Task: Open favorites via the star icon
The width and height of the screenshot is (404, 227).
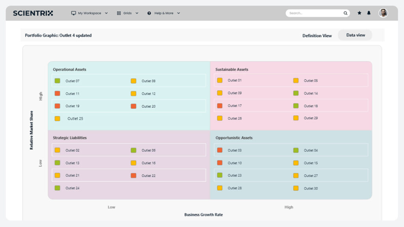Action: click(x=359, y=13)
